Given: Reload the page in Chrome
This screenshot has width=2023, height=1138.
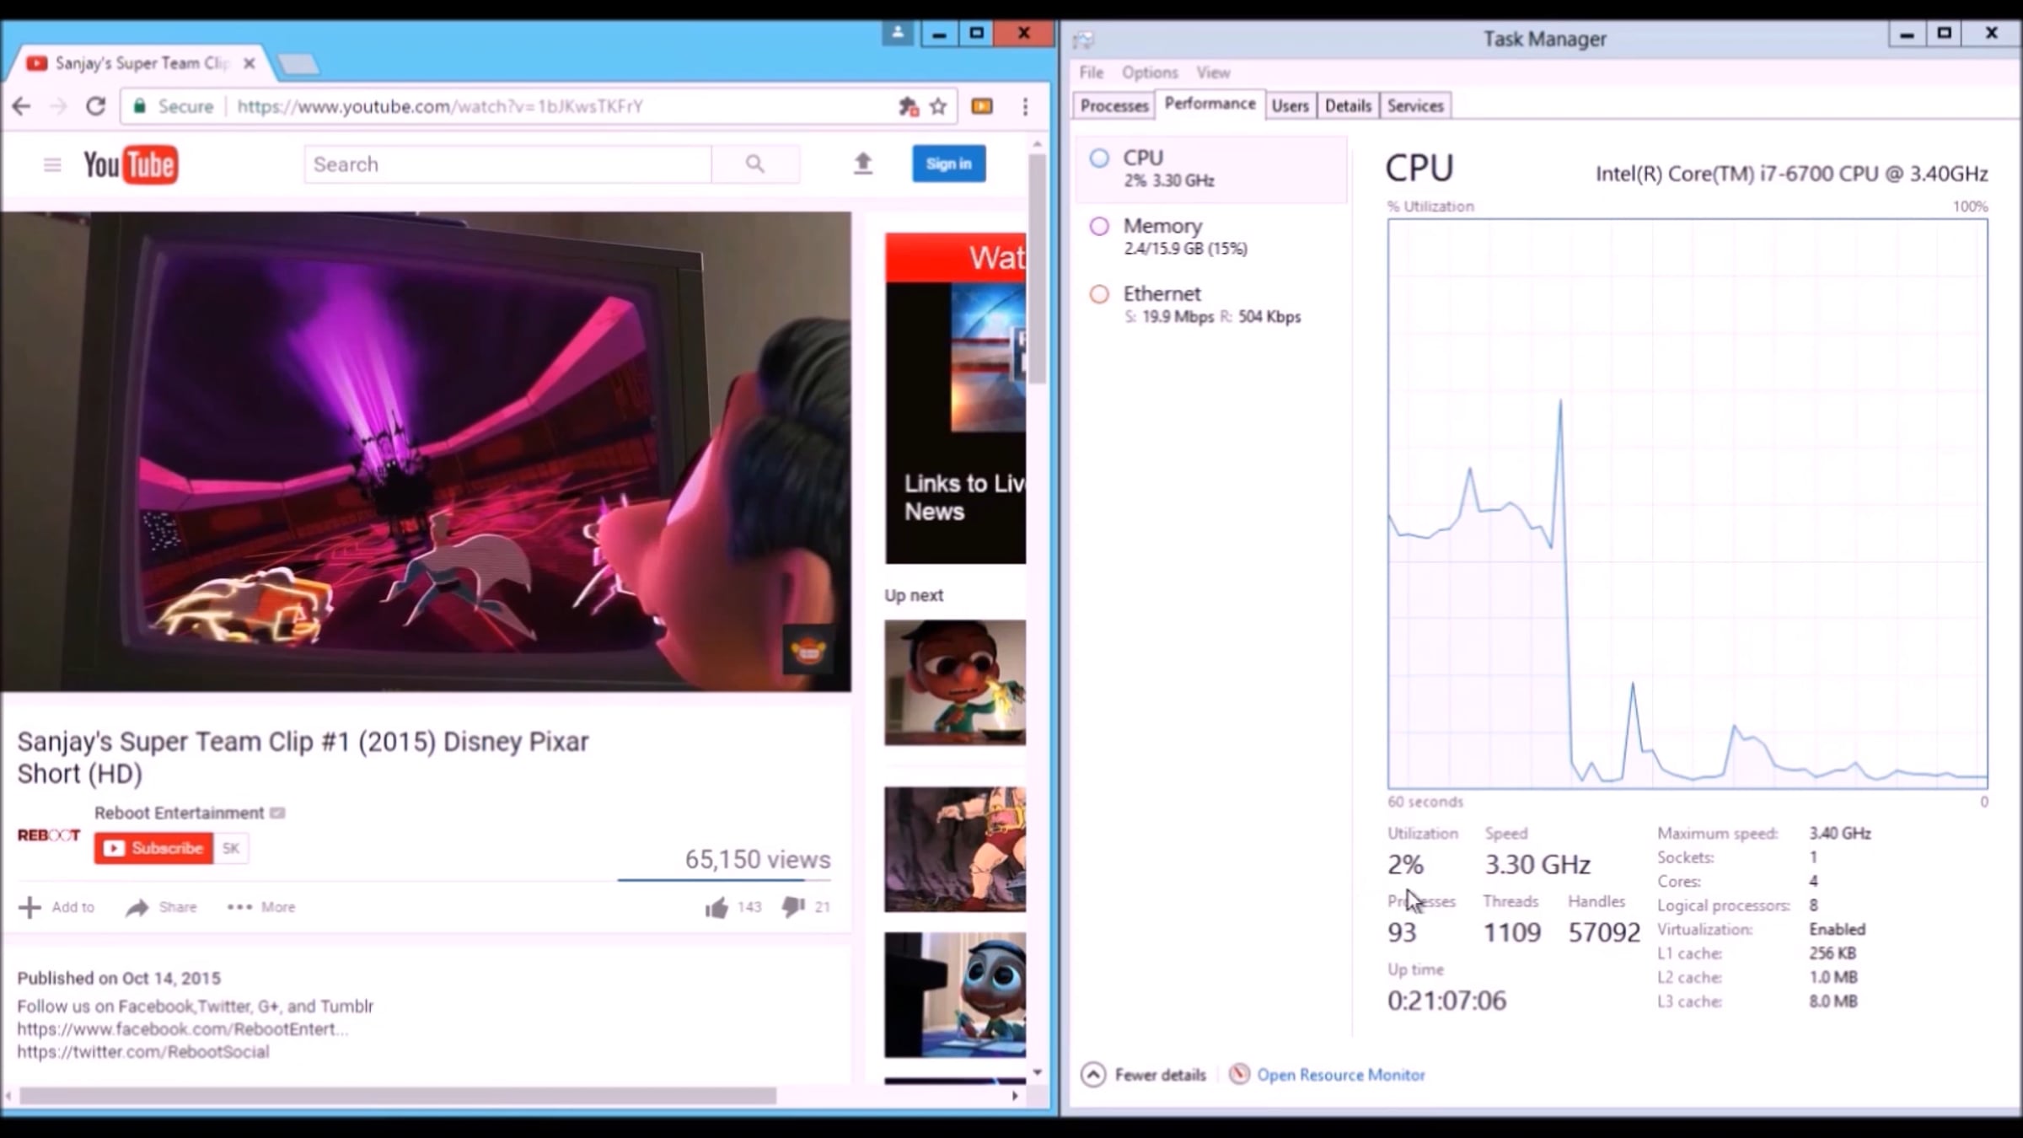Looking at the screenshot, I should click(x=95, y=106).
